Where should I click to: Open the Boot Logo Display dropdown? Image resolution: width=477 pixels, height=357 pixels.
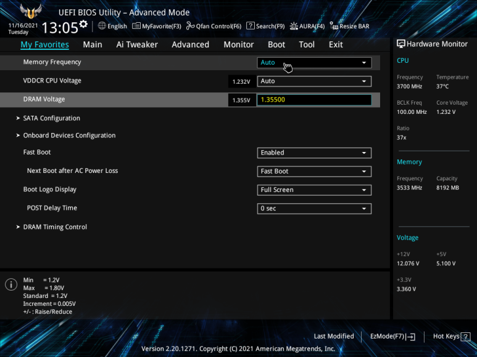(314, 190)
